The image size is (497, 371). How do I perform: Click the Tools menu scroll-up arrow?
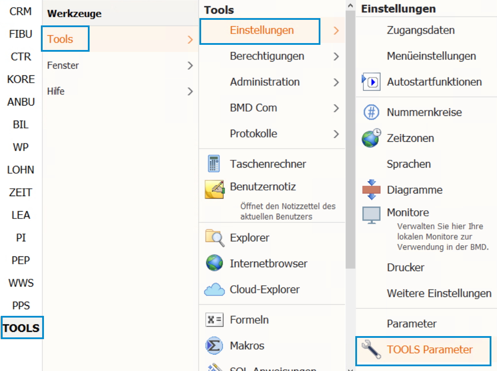(x=350, y=5)
